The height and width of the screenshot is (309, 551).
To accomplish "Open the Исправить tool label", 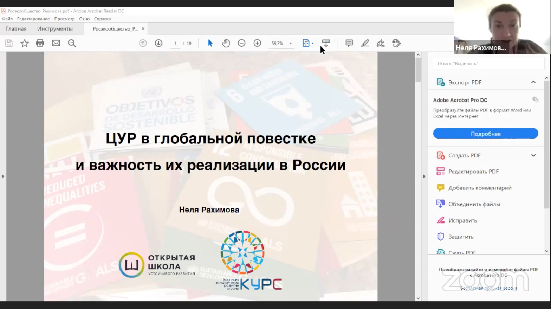I will (x=463, y=220).
